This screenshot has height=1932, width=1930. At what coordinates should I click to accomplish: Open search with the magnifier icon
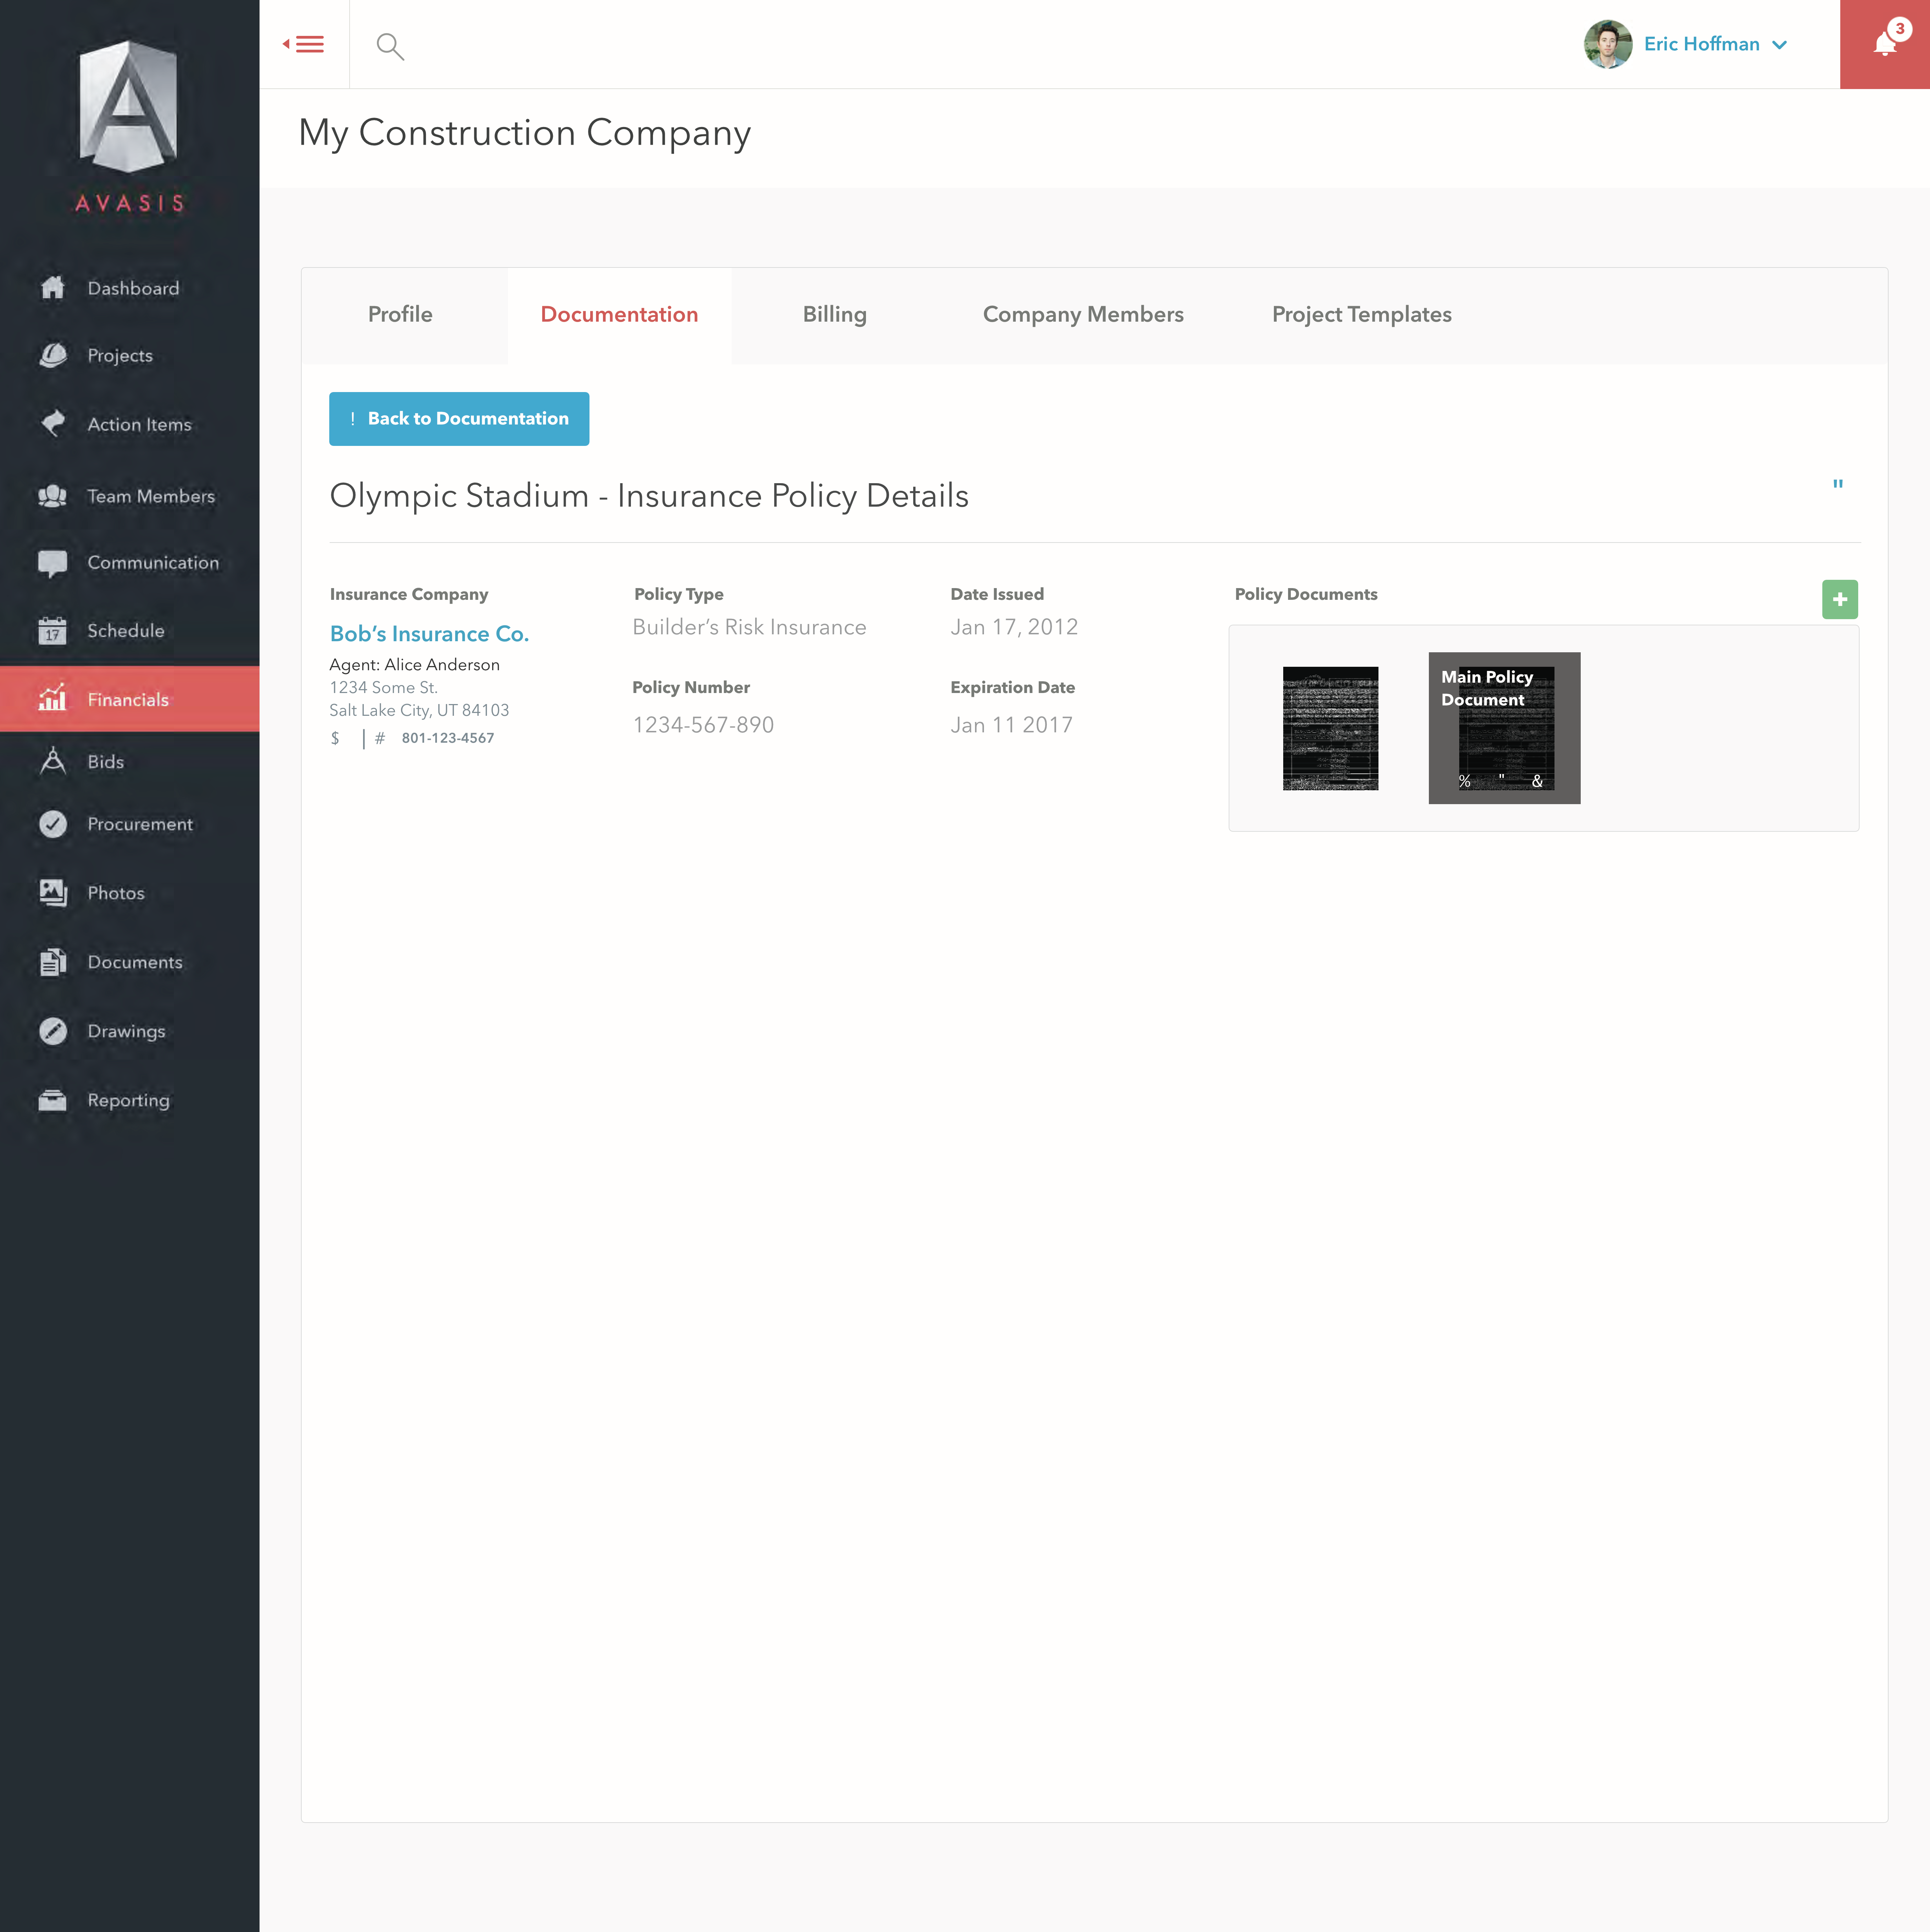390,46
